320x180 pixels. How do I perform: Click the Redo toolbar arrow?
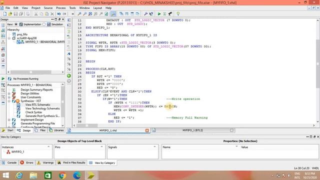click(x=64, y=14)
